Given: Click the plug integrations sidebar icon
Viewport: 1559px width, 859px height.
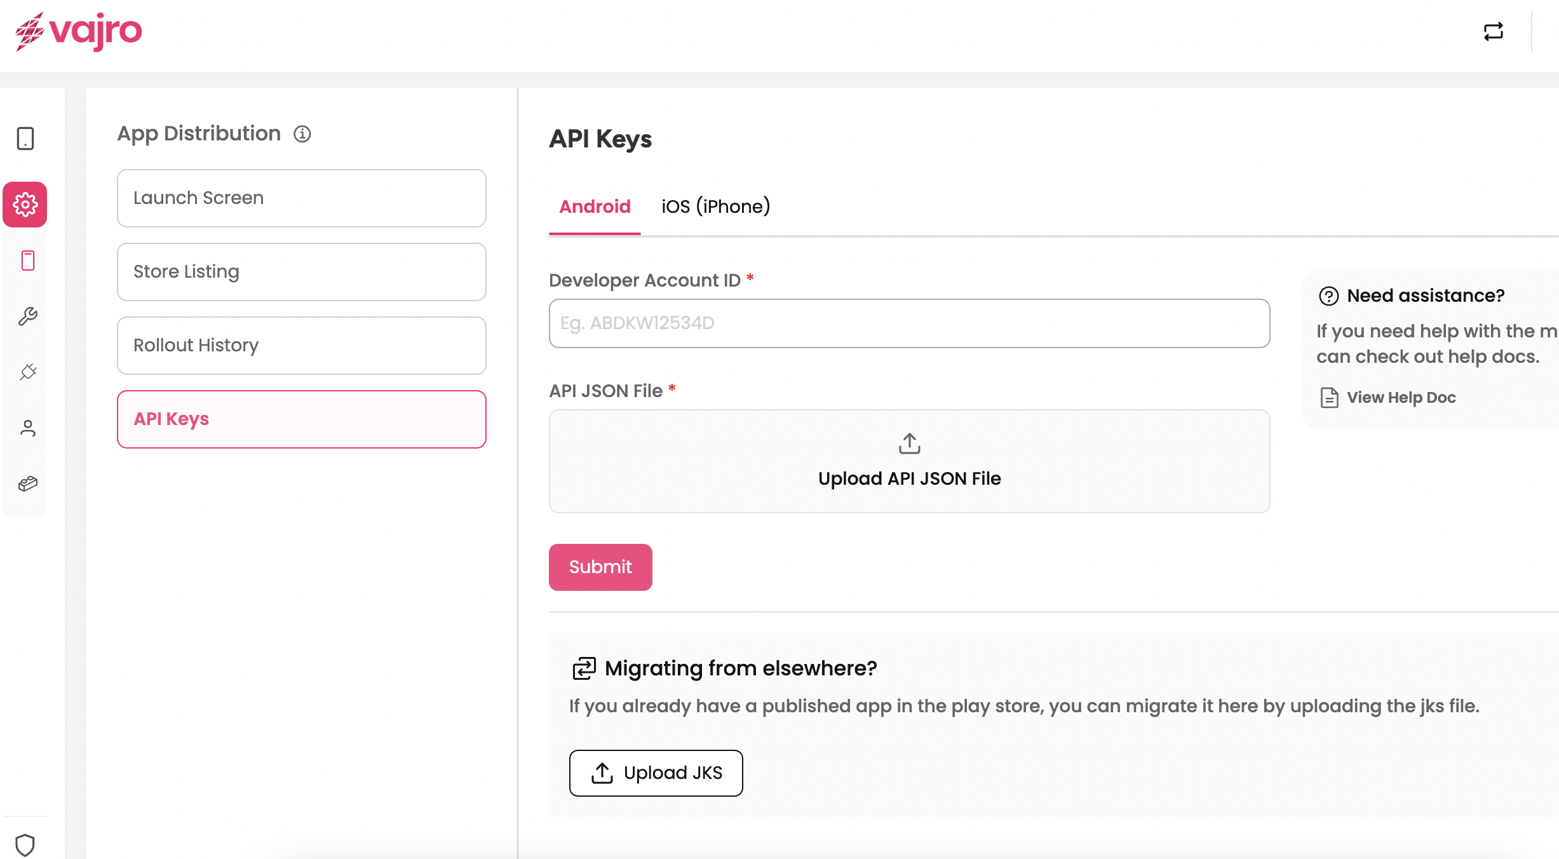Looking at the screenshot, I should click(27, 372).
